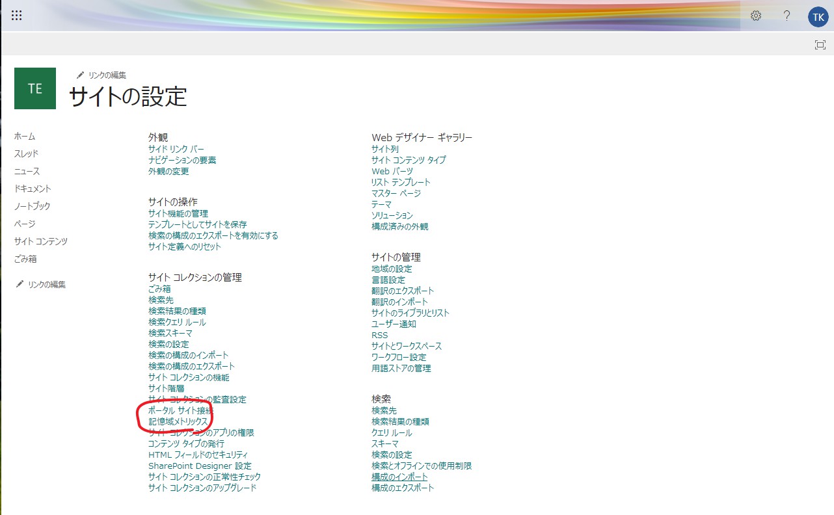The width and height of the screenshot is (834, 515).
Task: Open the TK account avatar
Action: (x=818, y=16)
